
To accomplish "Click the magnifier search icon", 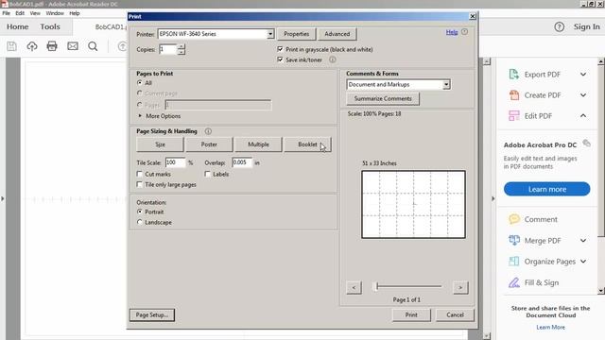I will (x=93, y=46).
